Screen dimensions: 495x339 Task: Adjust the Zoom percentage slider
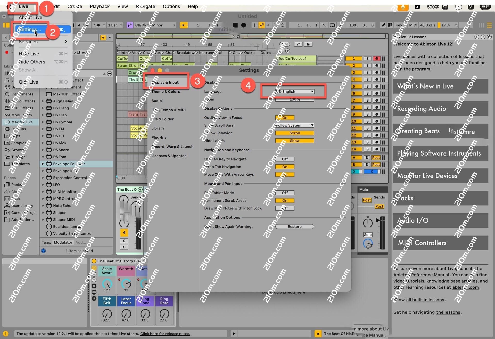(294, 100)
